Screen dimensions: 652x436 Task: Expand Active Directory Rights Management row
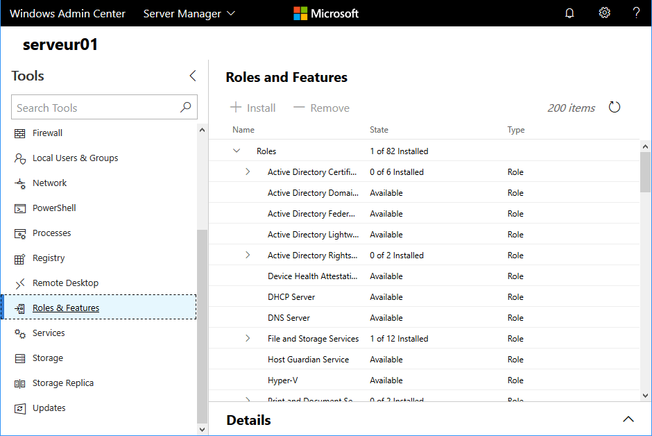pos(248,255)
